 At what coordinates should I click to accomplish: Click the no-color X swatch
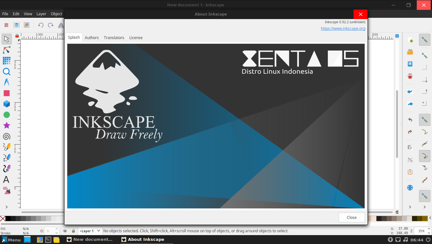pos(3,219)
